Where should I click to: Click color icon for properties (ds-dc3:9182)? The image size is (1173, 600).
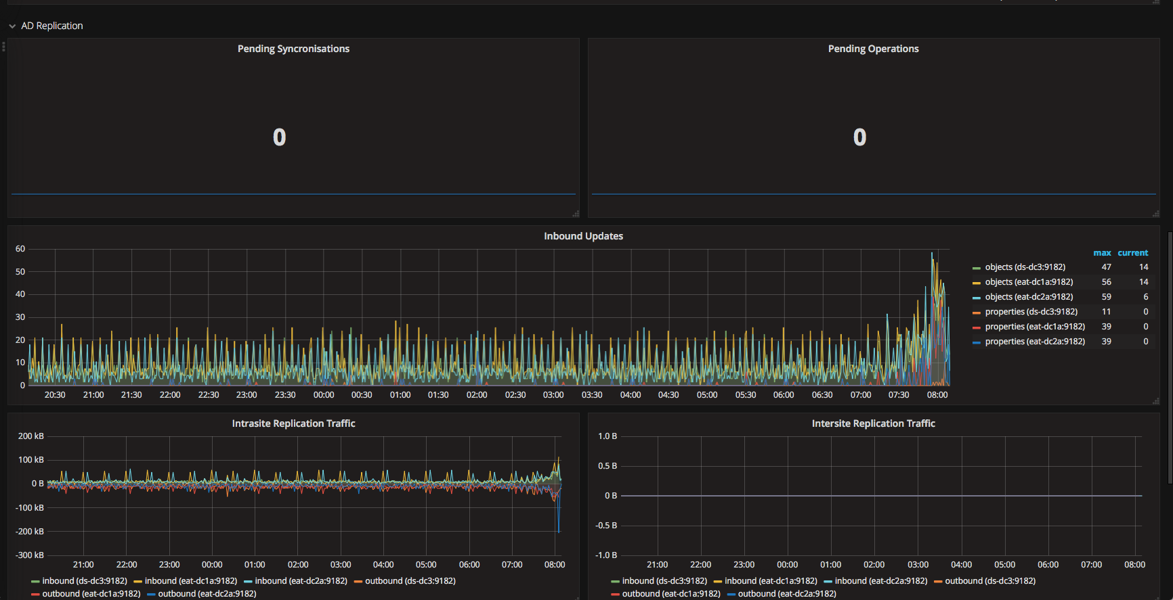(977, 313)
